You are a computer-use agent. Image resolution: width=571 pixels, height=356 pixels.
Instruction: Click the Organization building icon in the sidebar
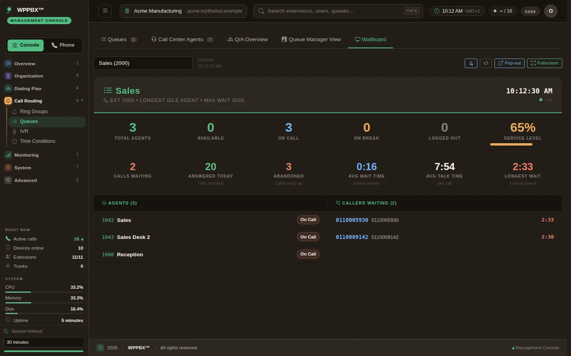click(x=8, y=76)
